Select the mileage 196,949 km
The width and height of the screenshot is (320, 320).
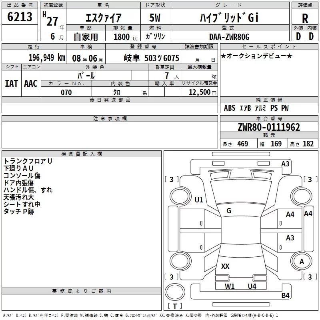pos(47,58)
